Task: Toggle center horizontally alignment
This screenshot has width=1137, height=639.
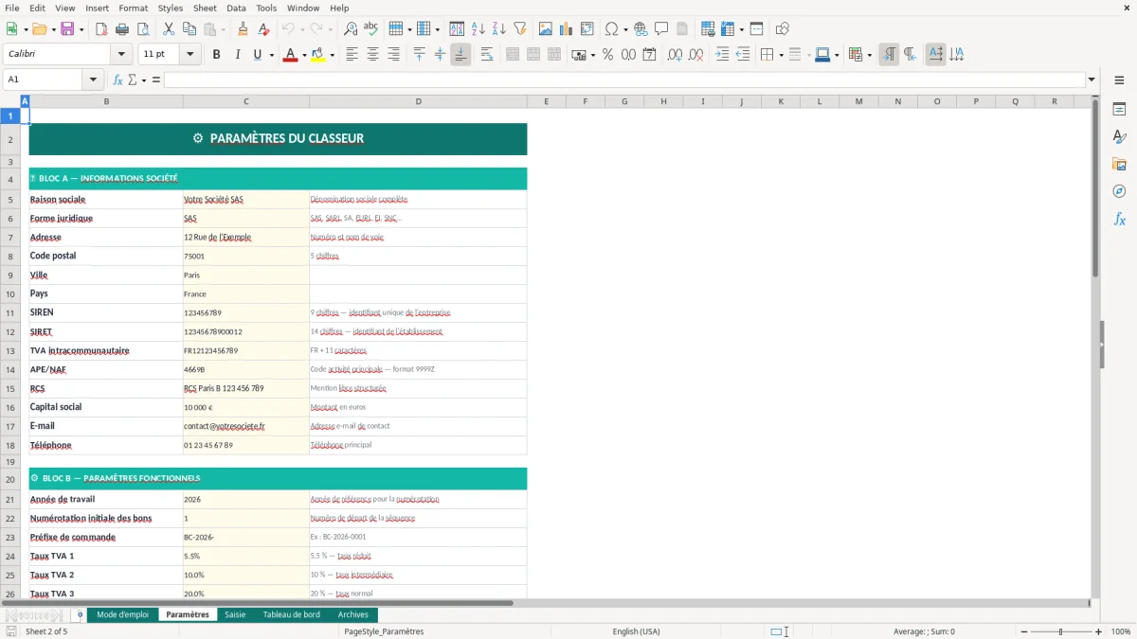Action: coord(372,55)
